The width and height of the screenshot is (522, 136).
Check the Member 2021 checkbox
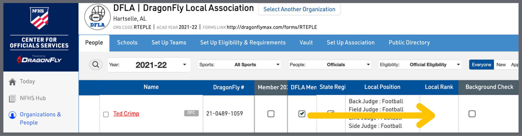pos(271,114)
